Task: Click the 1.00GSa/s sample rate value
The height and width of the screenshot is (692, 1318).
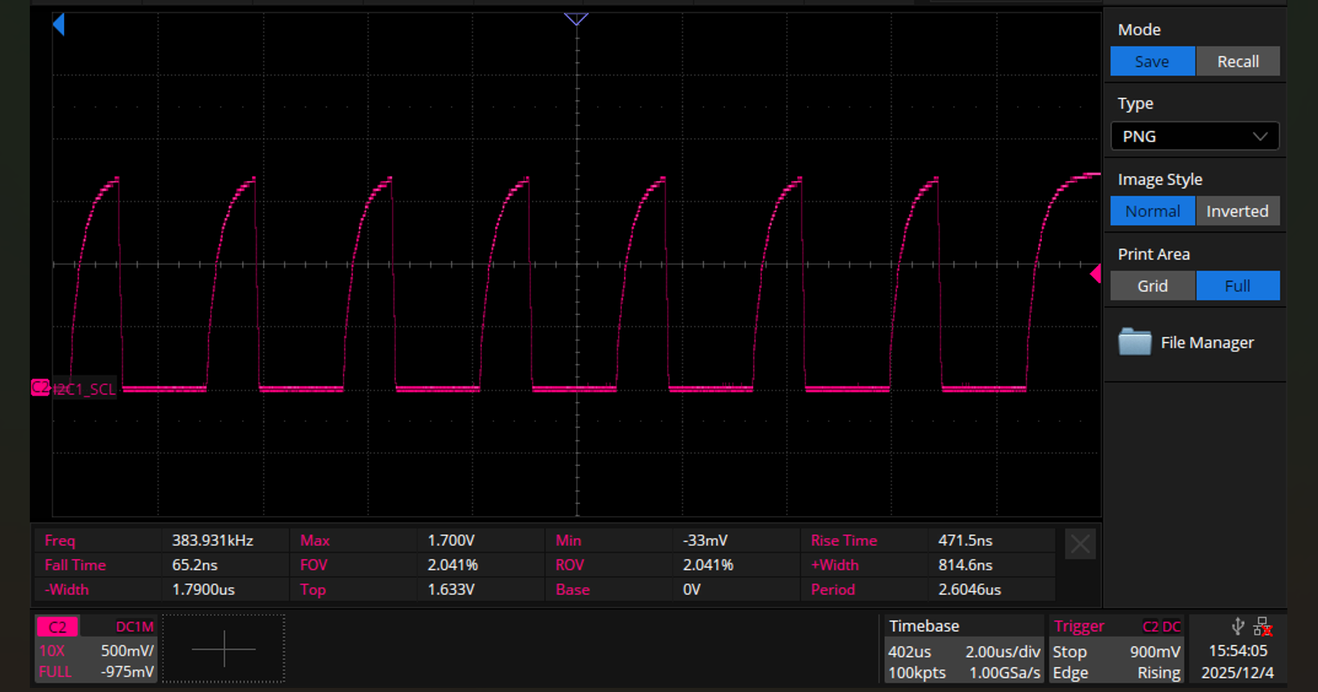Action: (x=1004, y=673)
